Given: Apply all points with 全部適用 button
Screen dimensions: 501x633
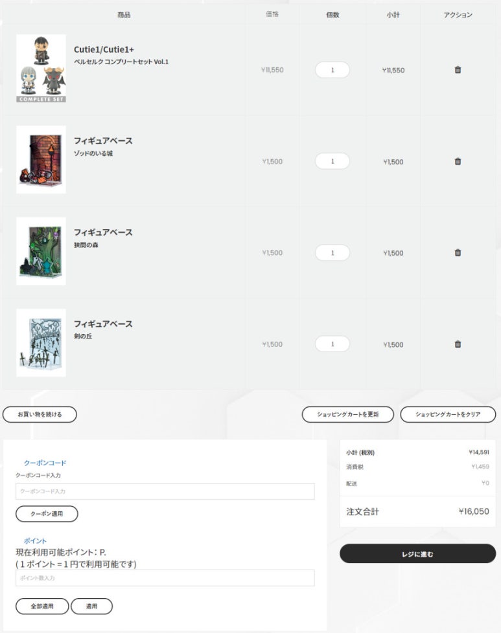Looking at the screenshot, I should [x=42, y=606].
